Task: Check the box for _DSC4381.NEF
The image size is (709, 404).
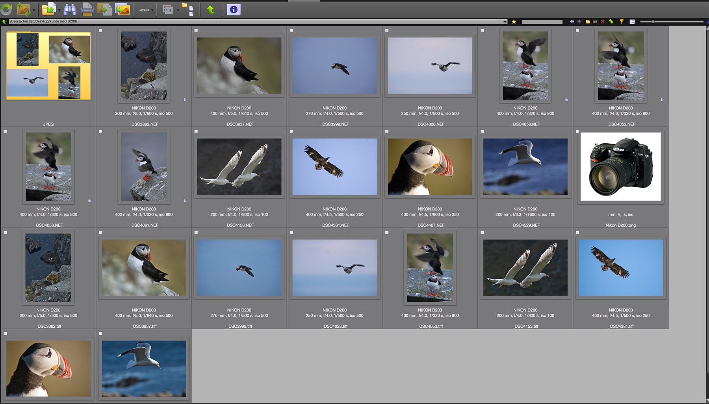Action: tap(291, 131)
